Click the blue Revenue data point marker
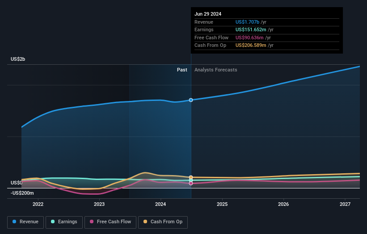 pyautogui.click(x=191, y=100)
